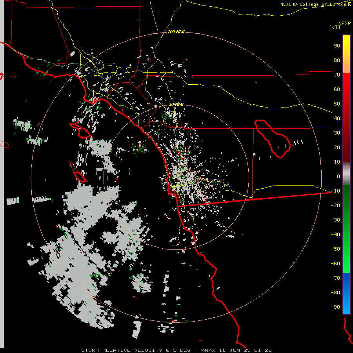Click the 70 knot scale label
This screenshot has height=353, width=353.
click(337, 75)
